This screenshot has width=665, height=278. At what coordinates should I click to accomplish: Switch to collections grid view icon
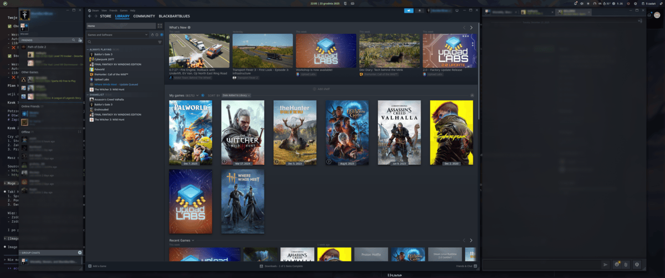160,25
